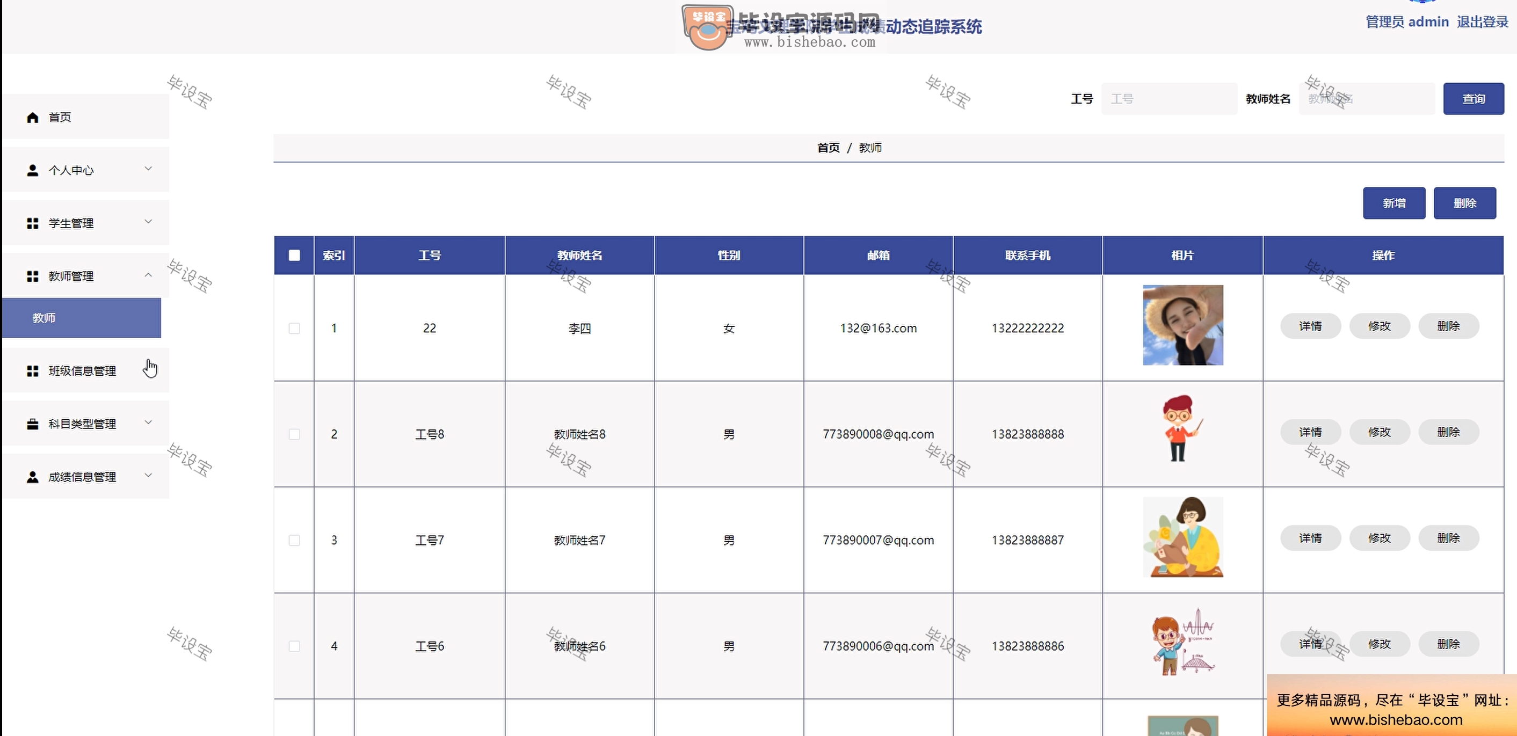Click the photo thumbnail of 教师姓名7

[x=1182, y=537]
